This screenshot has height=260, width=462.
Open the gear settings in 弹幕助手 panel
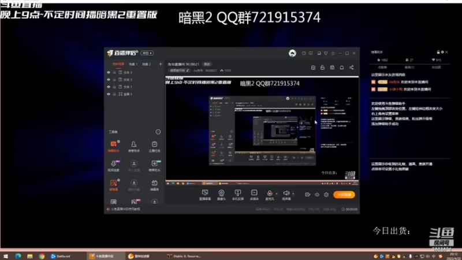442,52
